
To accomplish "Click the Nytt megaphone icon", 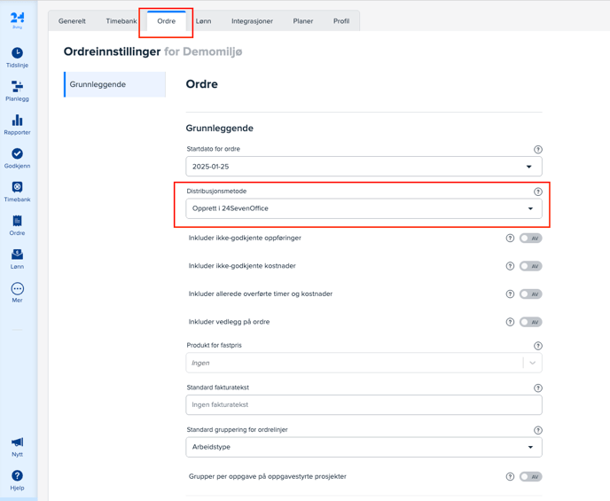I will [17, 446].
